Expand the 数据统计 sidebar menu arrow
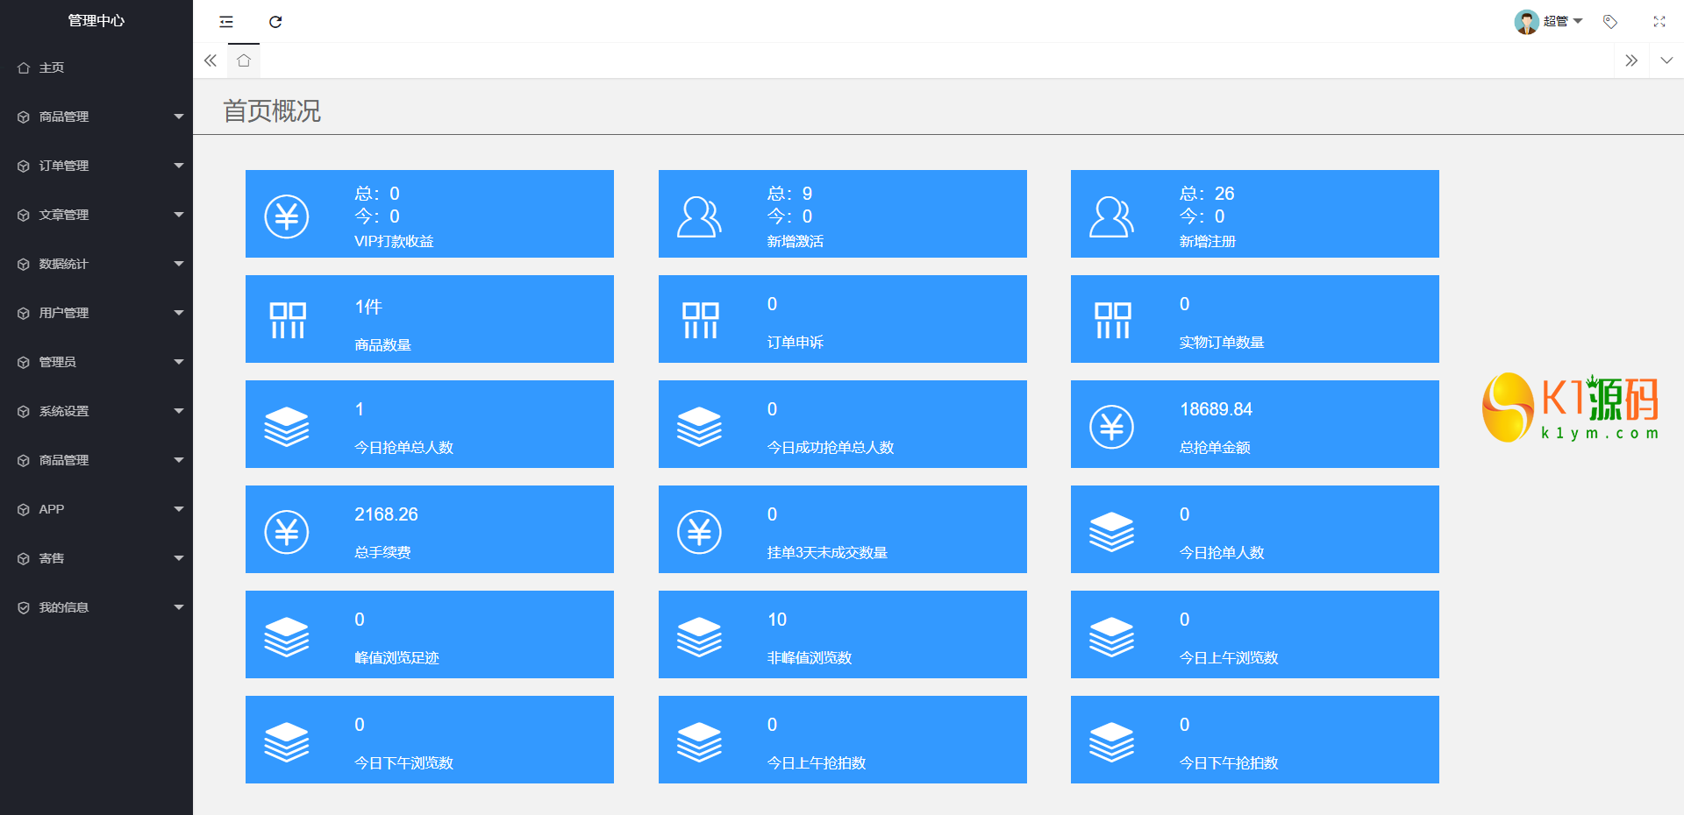Screen dimensions: 1684x815 tap(179, 264)
